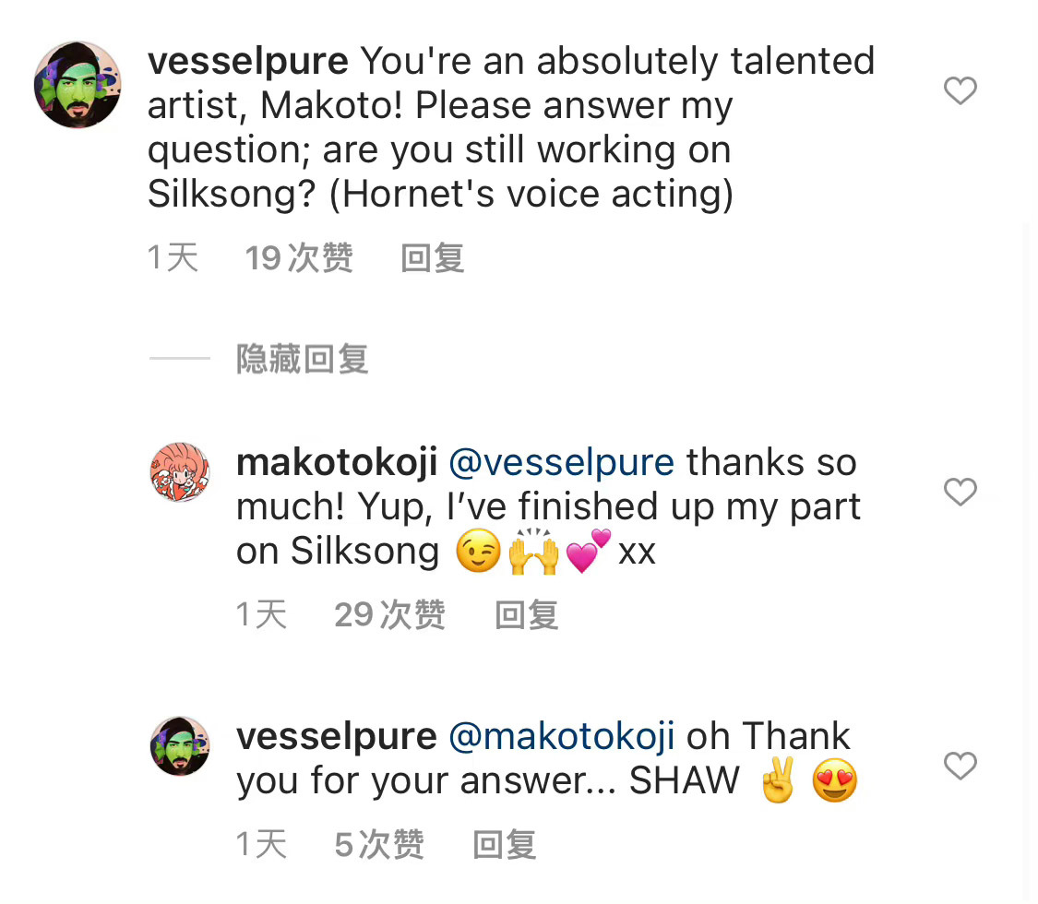Select the 1天 timestamp under makotokoji's reply
The width and height of the screenshot is (1038, 904).
point(261,614)
